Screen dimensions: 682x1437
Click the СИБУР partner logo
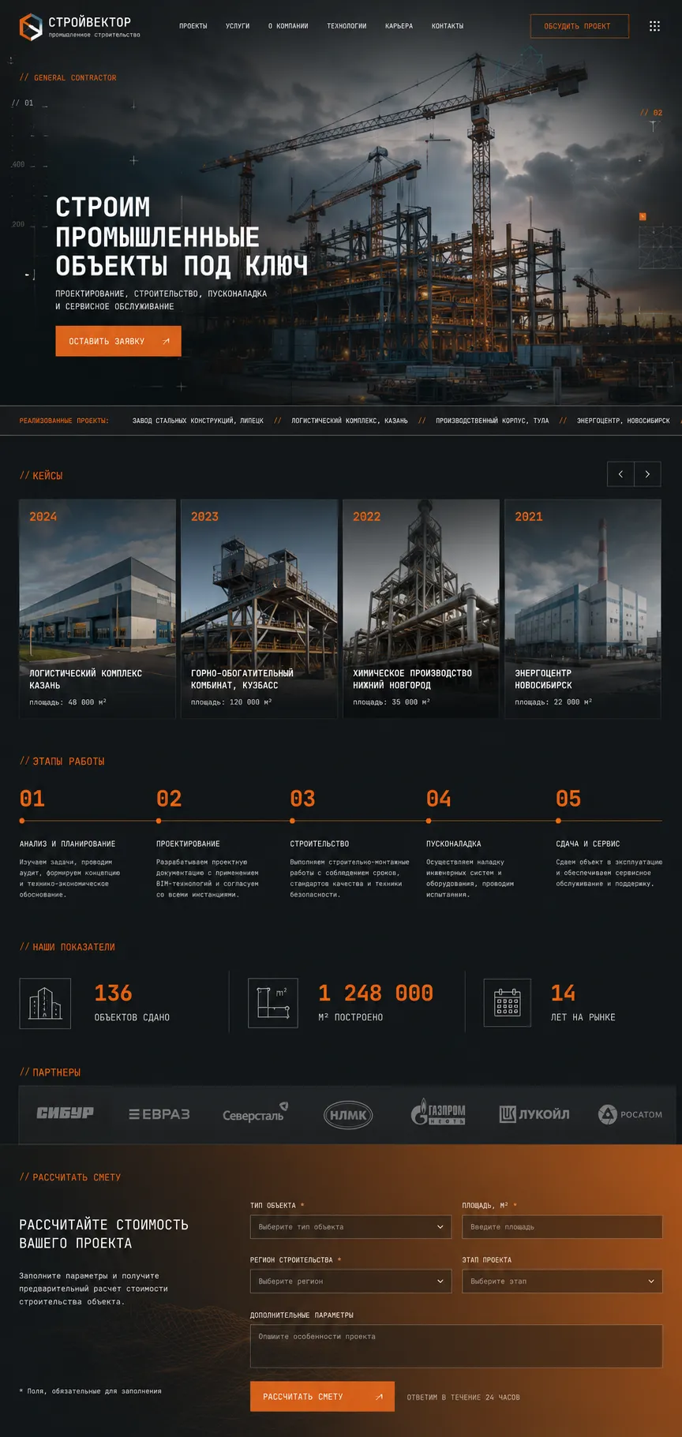click(x=65, y=1113)
